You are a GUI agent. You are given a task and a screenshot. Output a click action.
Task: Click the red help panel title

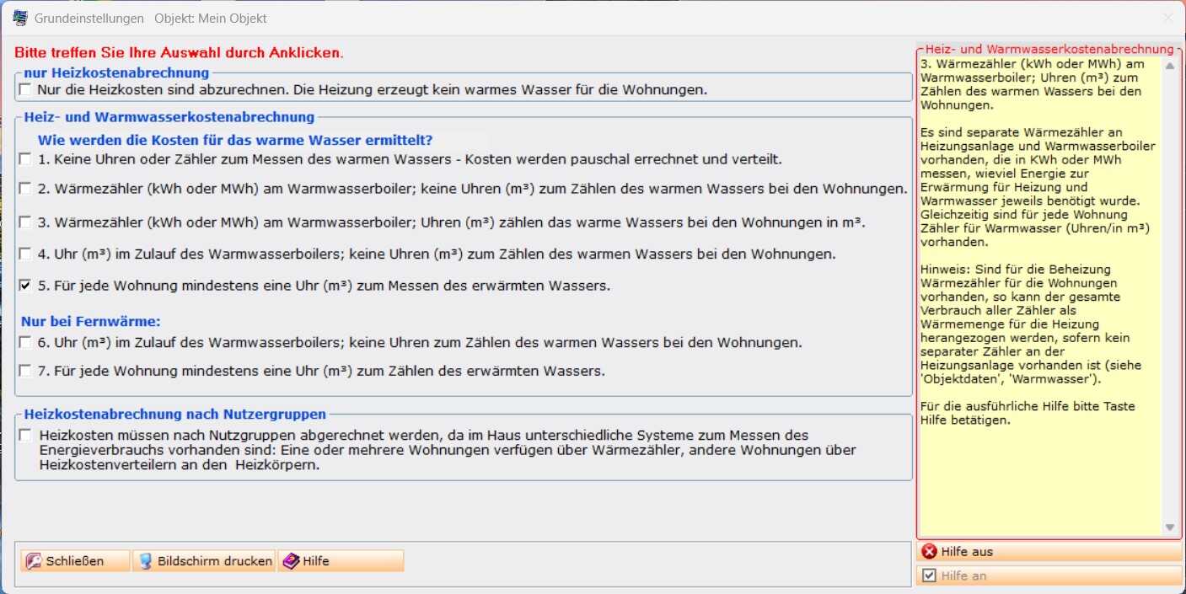[1049, 50]
